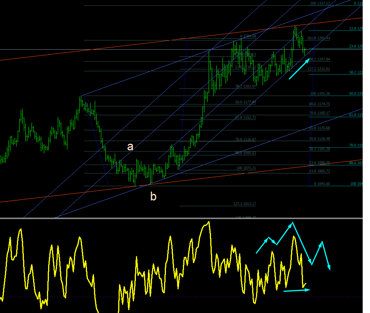This screenshot has height=313, width=370.
Task: Select the cyan zigzag projection peak in the indicator
Action: coord(292,222)
